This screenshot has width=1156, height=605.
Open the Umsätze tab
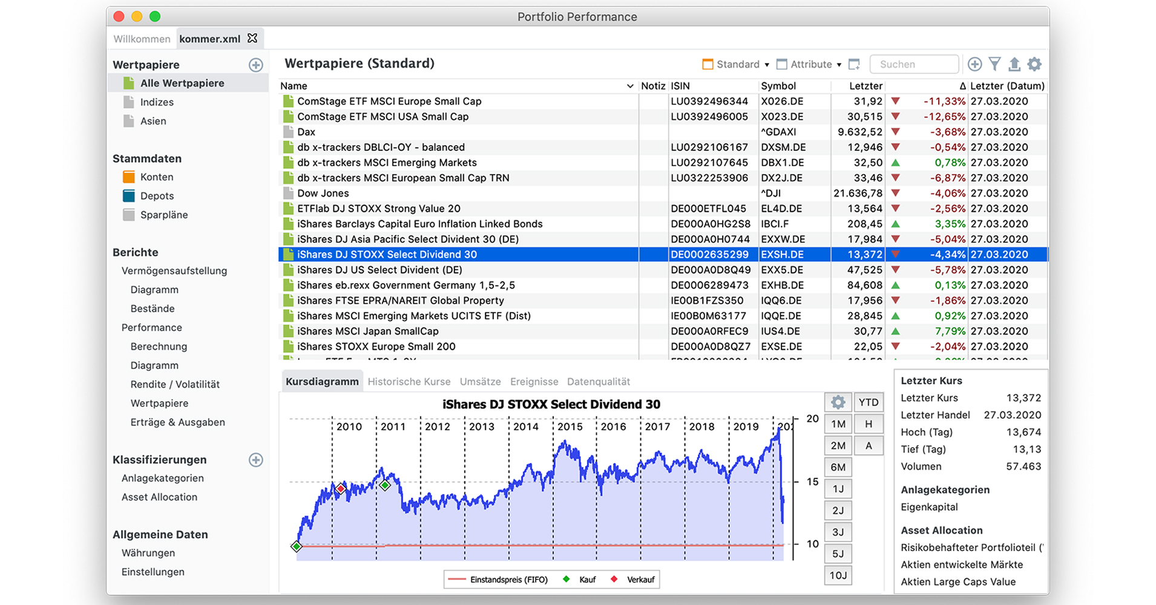click(481, 381)
